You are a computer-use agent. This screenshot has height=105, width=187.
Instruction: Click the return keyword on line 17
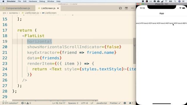(x=25, y=30)
